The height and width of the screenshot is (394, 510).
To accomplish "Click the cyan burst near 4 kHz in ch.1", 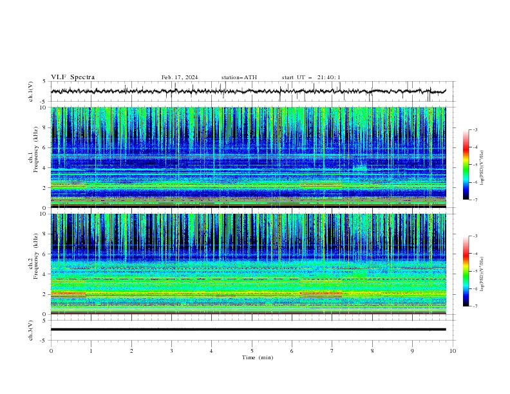I will pos(360,168).
